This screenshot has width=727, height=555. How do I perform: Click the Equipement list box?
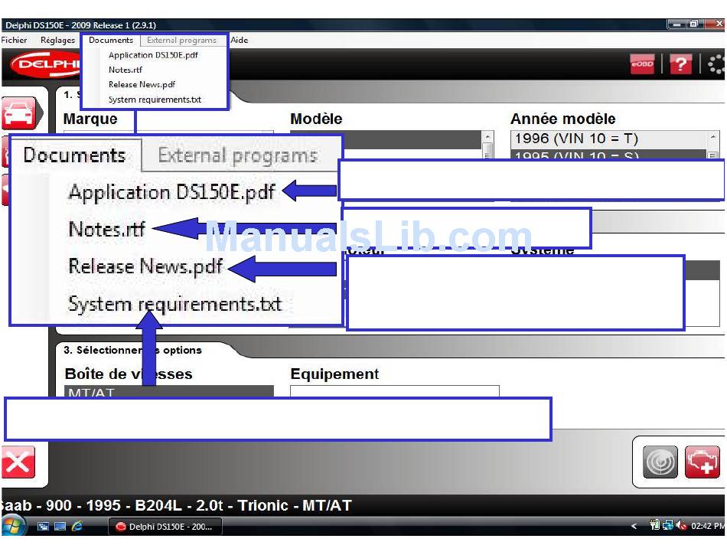(x=395, y=391)
